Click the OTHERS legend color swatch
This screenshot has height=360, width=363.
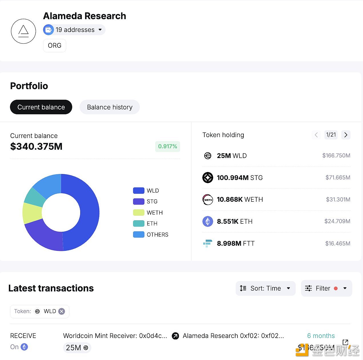[x=139, y=235]
